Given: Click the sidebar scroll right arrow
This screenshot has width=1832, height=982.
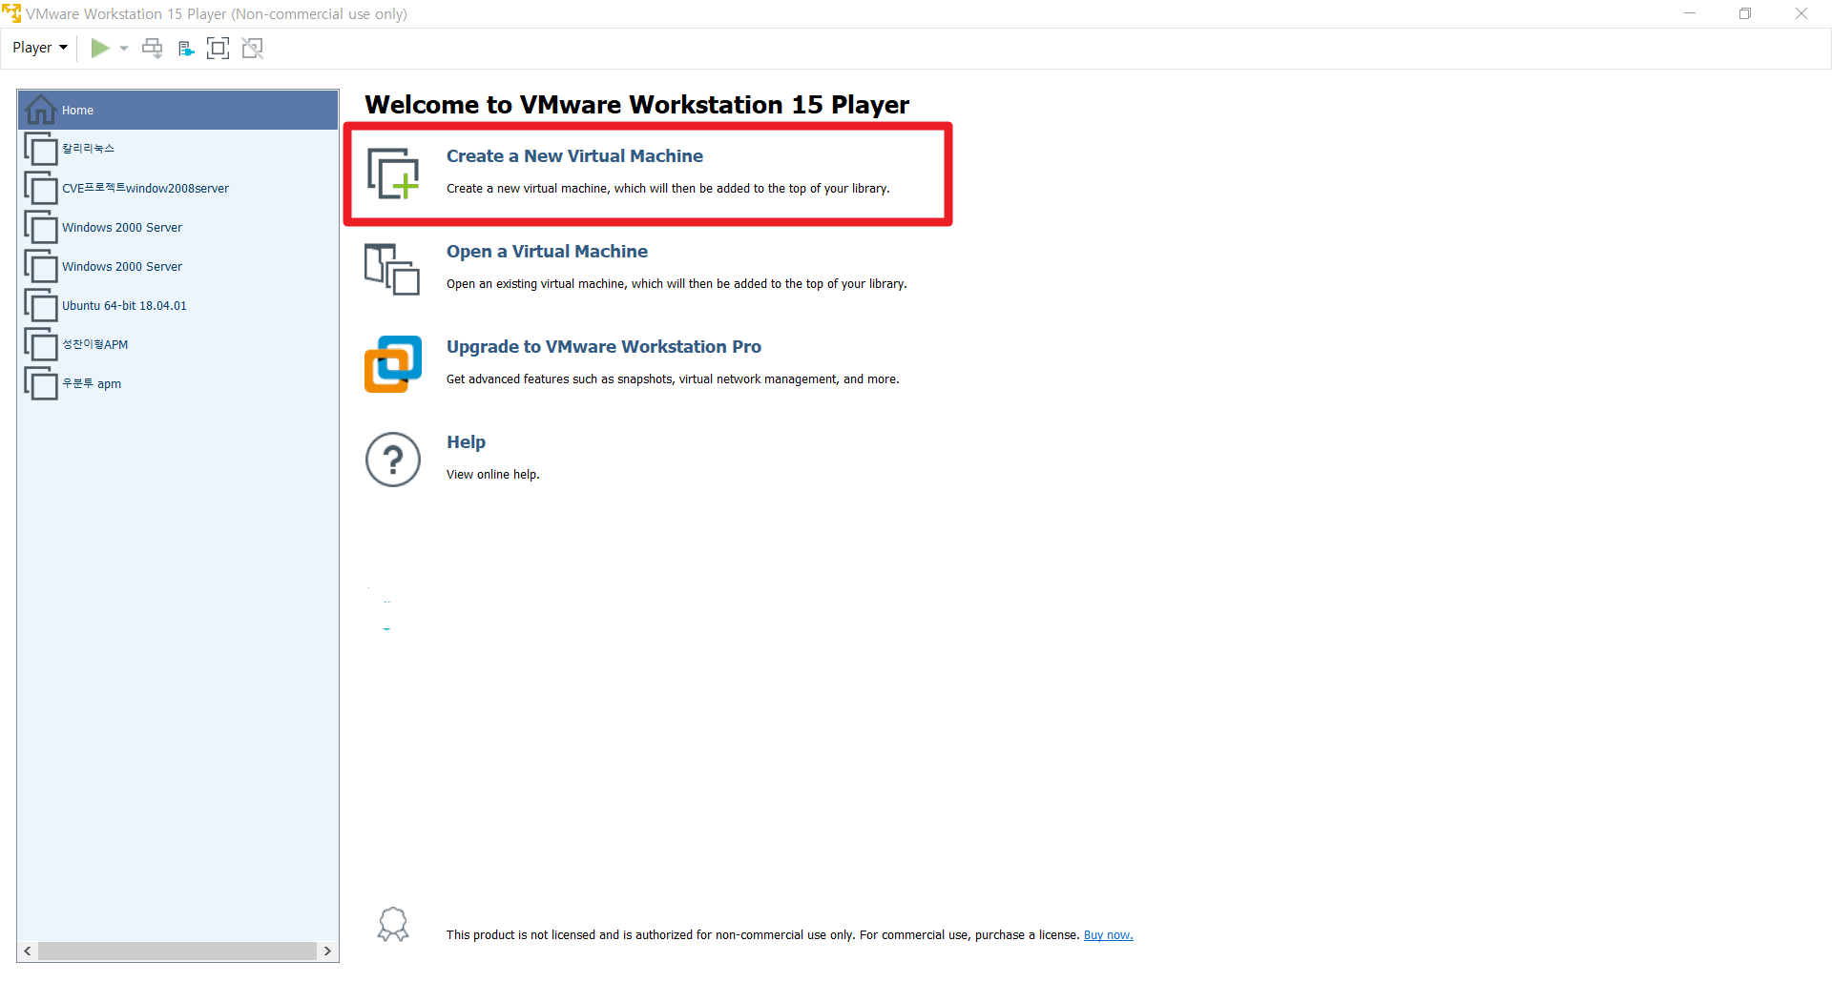Looking at the screenshot, I should tap(327, 951).
